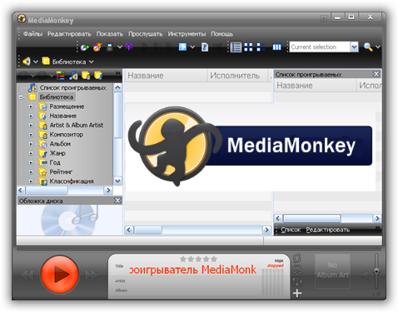Sort by Название column in main list
The image size is (398, 312).
point(166,76)
